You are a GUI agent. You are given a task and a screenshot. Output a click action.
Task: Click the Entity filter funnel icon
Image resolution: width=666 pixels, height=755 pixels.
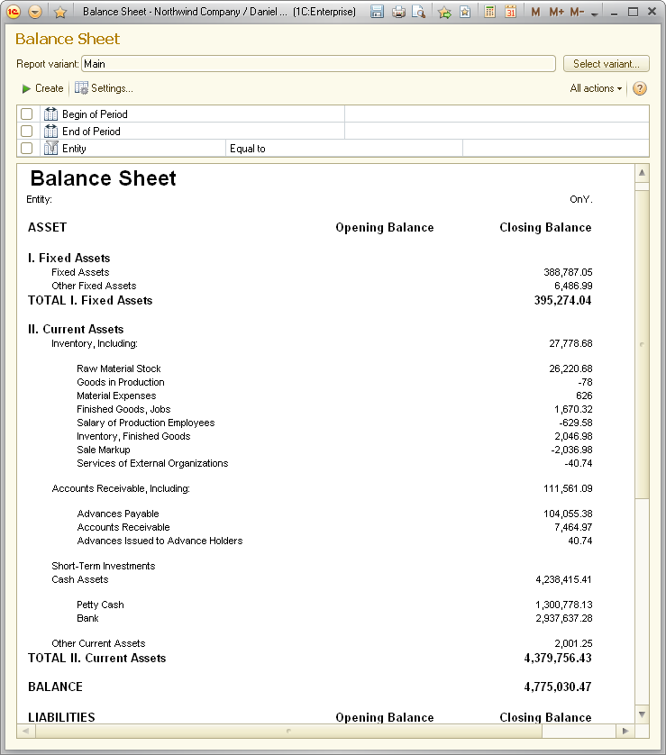pyautogui.click(x=50, y=149)
